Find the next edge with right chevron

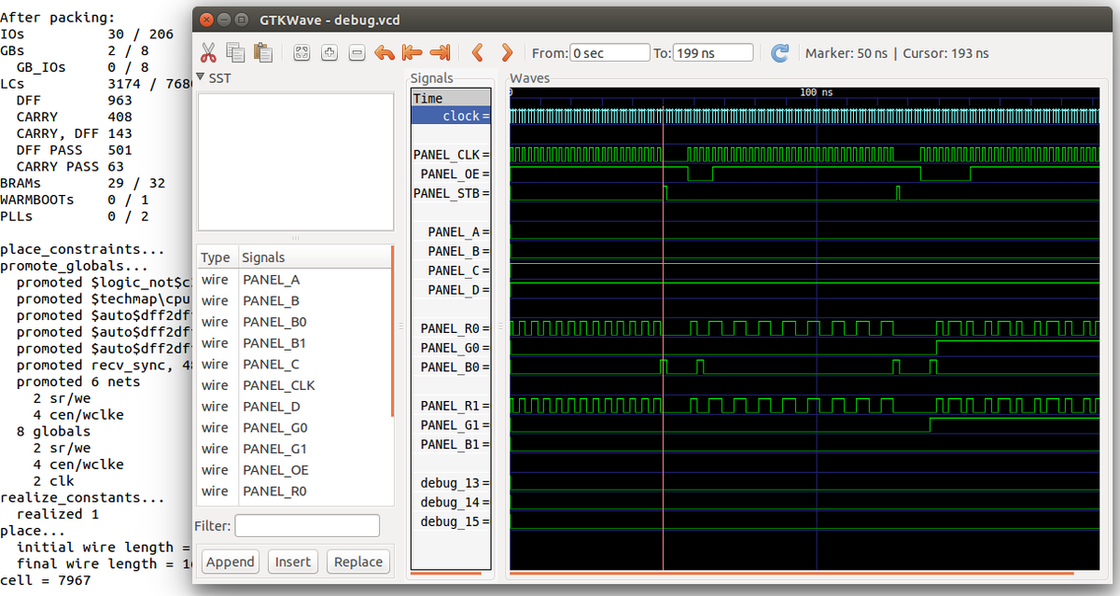click(507, 53)
